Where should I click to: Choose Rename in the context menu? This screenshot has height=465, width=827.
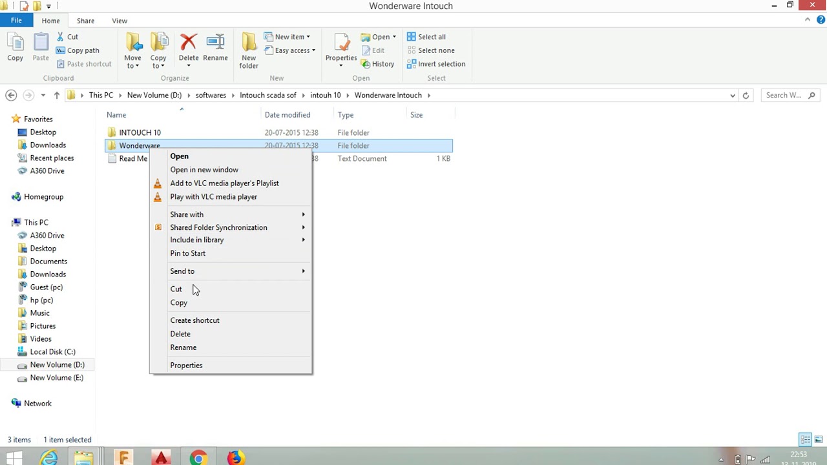[183, 347]
